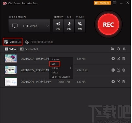Play the 20210204_140647.MP4 video
This screenshot has height=123, width=132.
coord(113,82)
